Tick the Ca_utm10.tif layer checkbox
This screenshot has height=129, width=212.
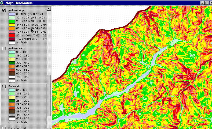[x=4, y=128]
